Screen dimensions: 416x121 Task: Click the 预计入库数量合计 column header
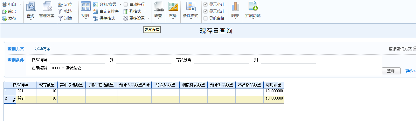point(135,85)
